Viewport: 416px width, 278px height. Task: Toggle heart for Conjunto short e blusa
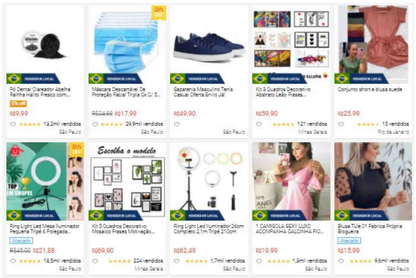(x=341, y=124)
